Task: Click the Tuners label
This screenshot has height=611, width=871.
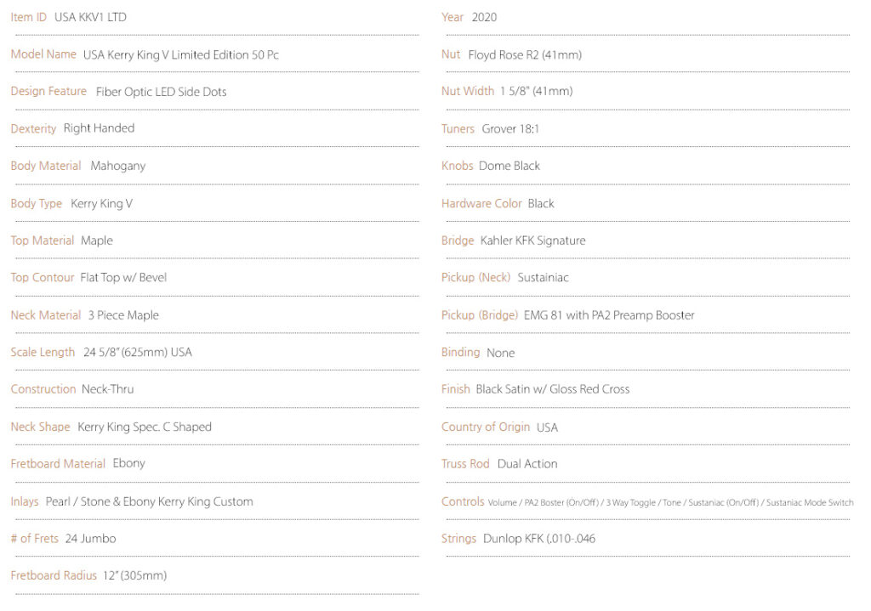Action: 458,129
